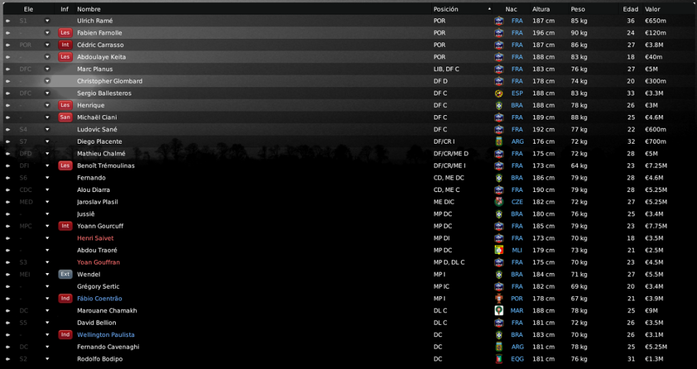The width and height of the screenshot is (697, 369).
Task: Open the selection dropdown for Marc Planus
Action: click(47, 69)
